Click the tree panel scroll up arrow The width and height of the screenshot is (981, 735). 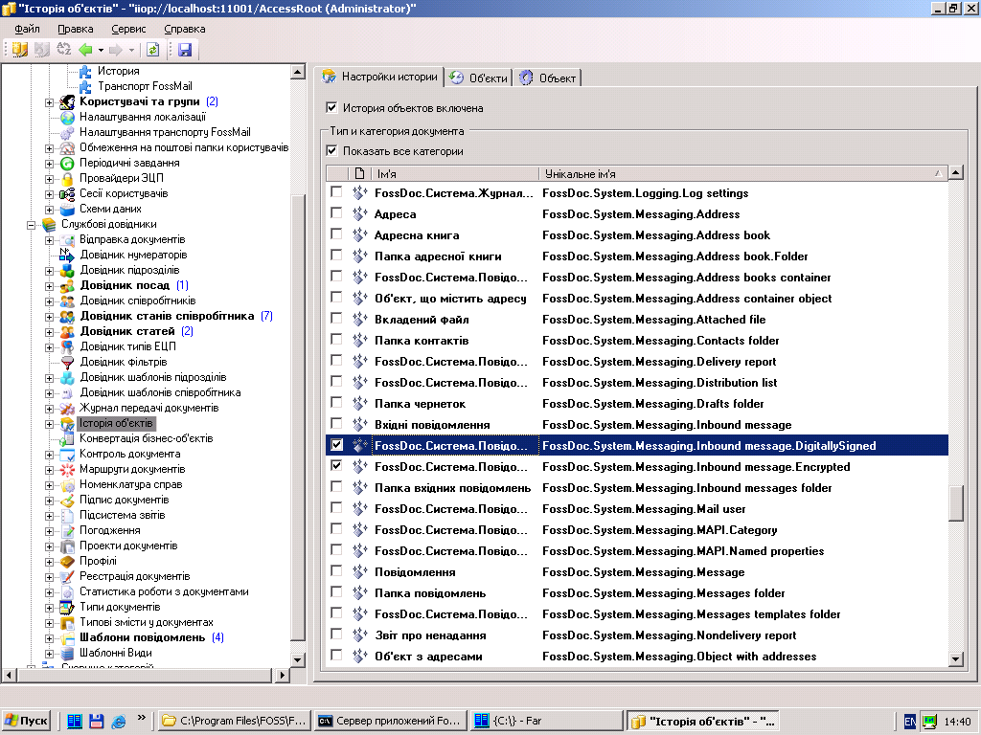pos(299,72)
